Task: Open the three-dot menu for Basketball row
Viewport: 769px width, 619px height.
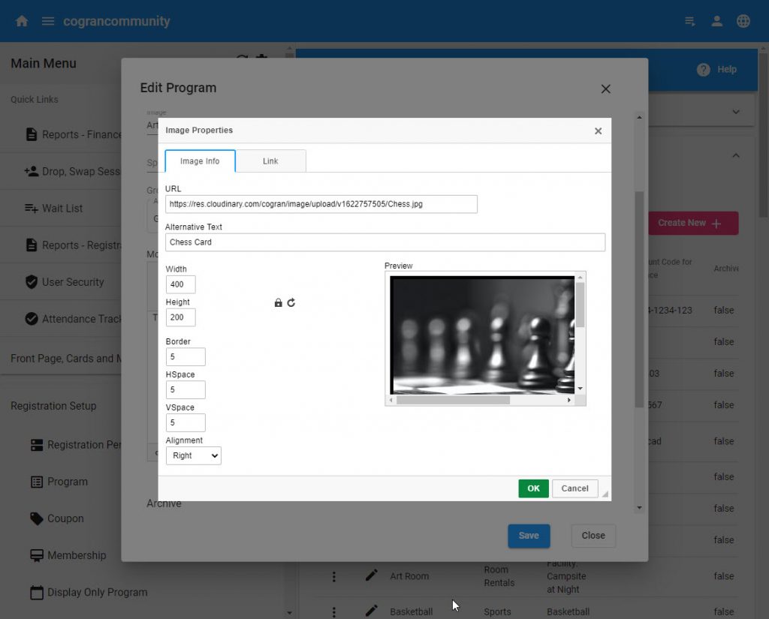Action: (x=334, y=611)
